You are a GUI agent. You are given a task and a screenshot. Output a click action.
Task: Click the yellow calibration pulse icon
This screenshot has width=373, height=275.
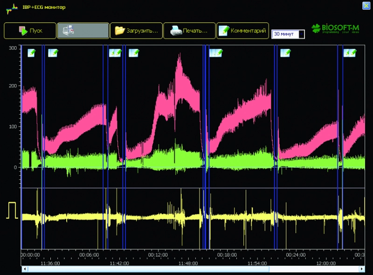[12, 211]
